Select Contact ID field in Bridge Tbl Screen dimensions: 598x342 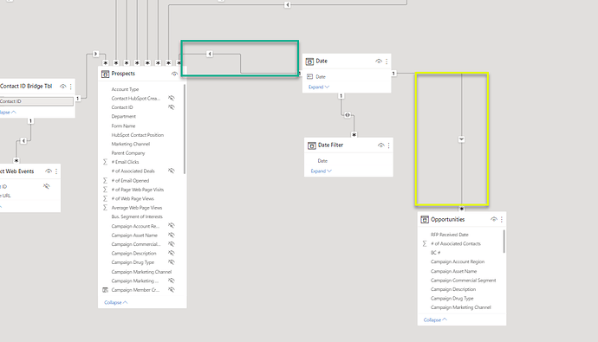coord(36,101)
